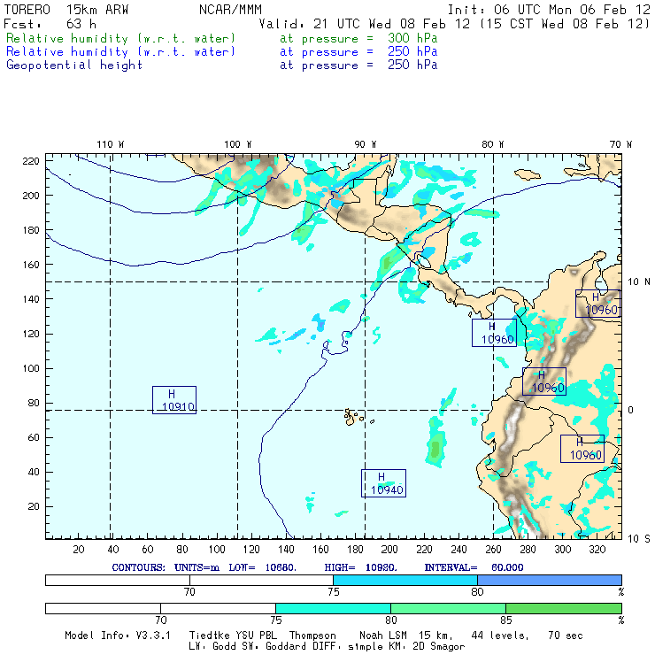Click the '44 levels,' text
Screen dimensions: 655x655
(x=500, y=636)
